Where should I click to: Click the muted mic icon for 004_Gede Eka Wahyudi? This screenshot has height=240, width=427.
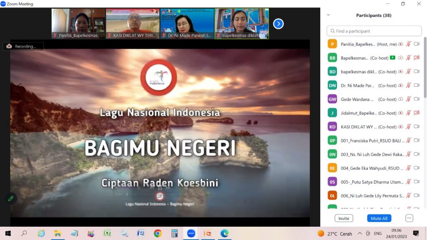409,168
